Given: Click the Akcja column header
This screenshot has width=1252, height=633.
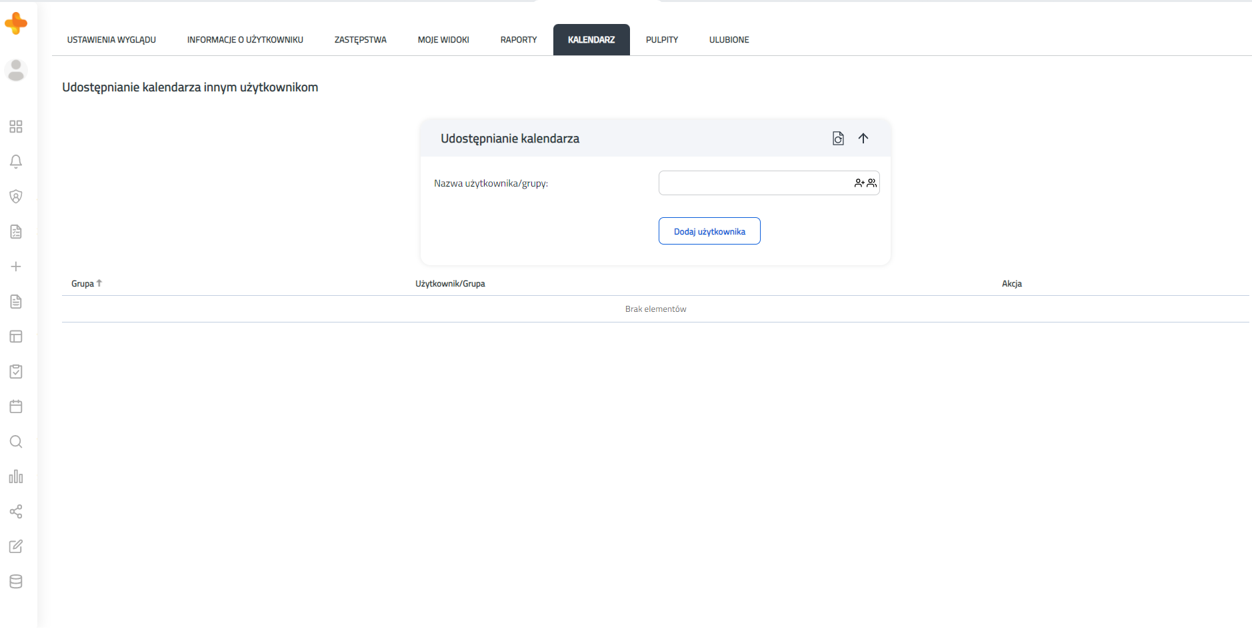Looking at the screenshot, I should click(1011, 284).
